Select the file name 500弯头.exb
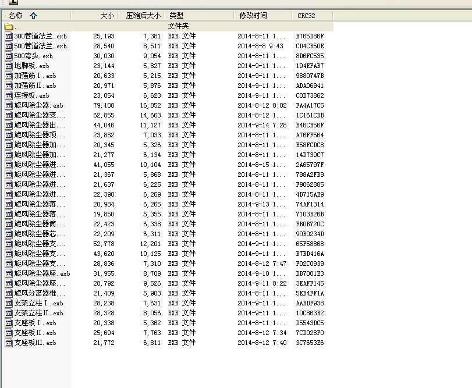 pyautogui.click(x=33, y=56)
